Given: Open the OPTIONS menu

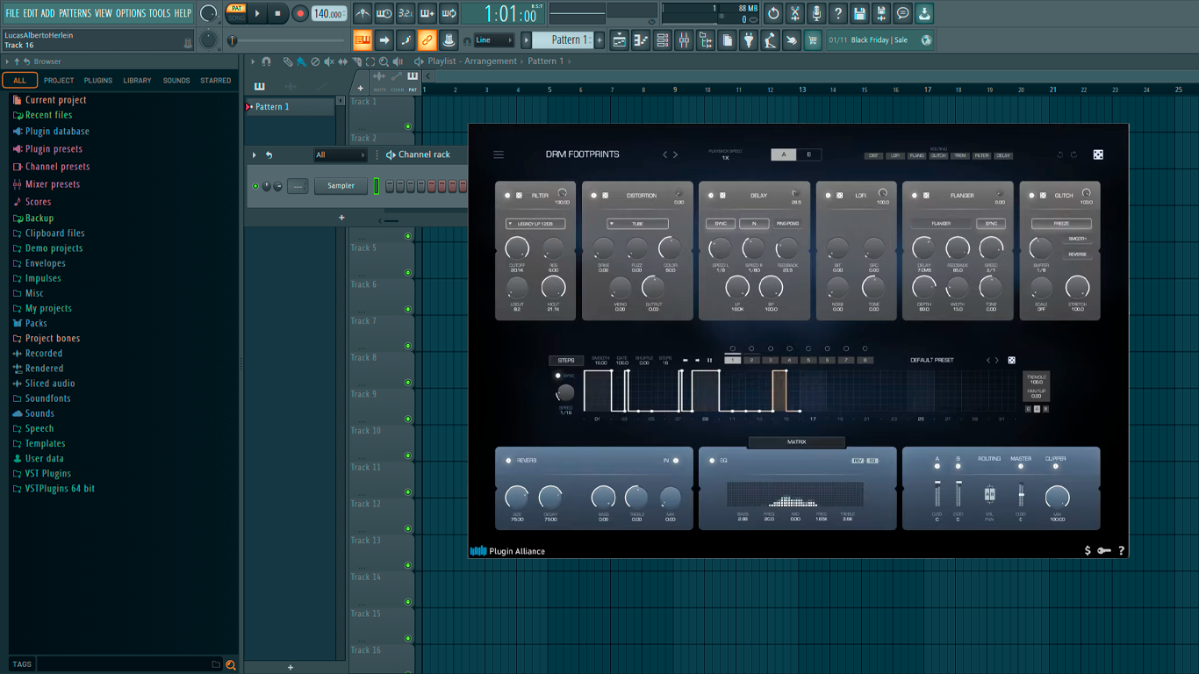Looking at the screenshot, I should tap(131, 13).
